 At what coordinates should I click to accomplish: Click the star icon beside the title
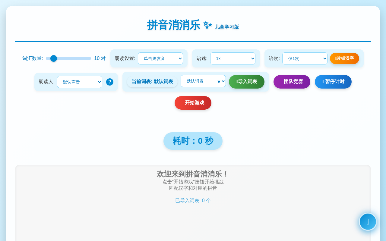(207, 25)
